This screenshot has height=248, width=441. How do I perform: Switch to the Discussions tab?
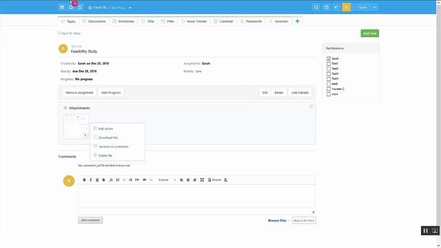tap(94, 21)
